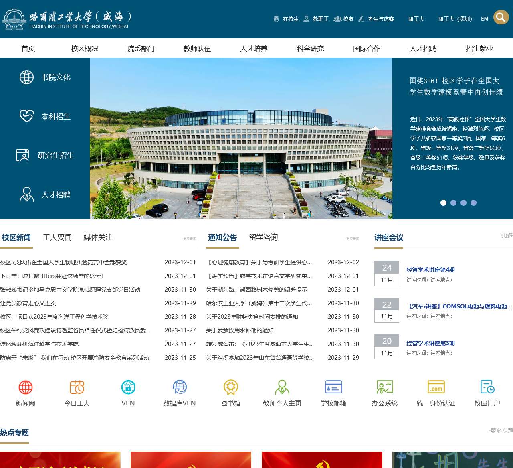Click the 教职工 staff icon in header
Viewport: 513px width, 468px height.
pyautogui.click(x=307, y=19)
